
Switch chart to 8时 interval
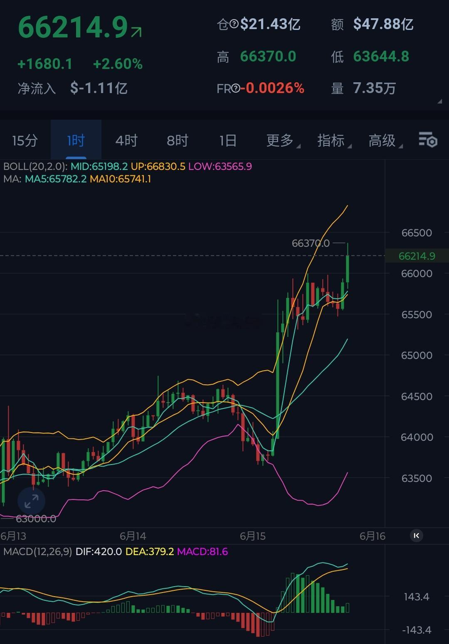point(178,140)
